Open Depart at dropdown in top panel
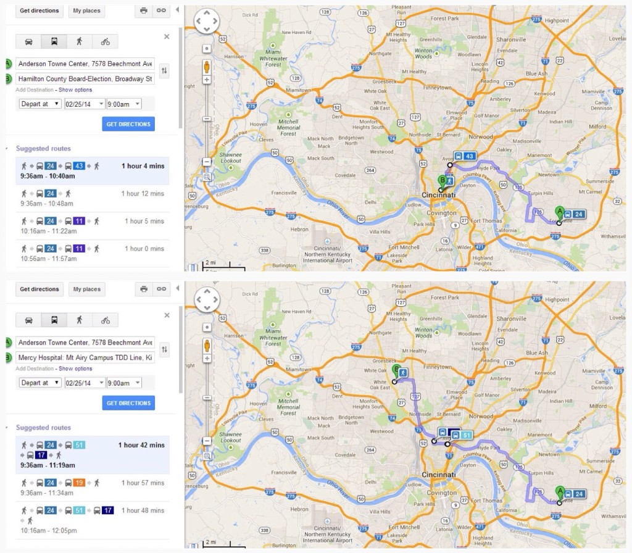This screenshot has width=632, height=553. (x=40, y=104)
